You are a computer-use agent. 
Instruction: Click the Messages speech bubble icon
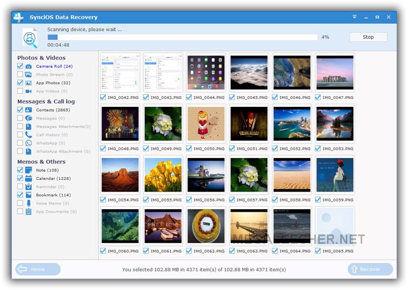(x=29, y=118)
